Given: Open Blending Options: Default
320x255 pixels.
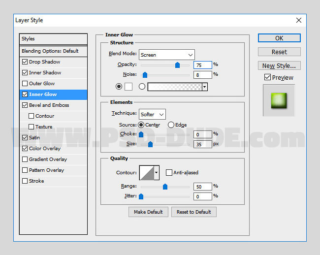Looking at the screenshot, I should 53,51.
